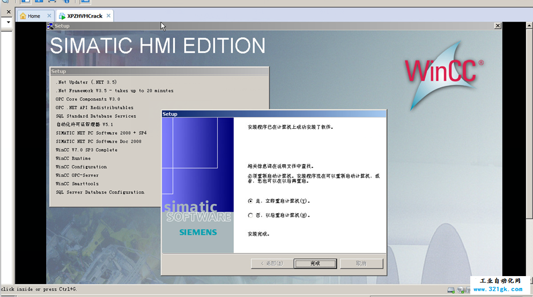This screenshot has height=297, width=533.
Task: Click '.Net Updater (.NET 3.5)' list entry
Action: tap(86, 82)
